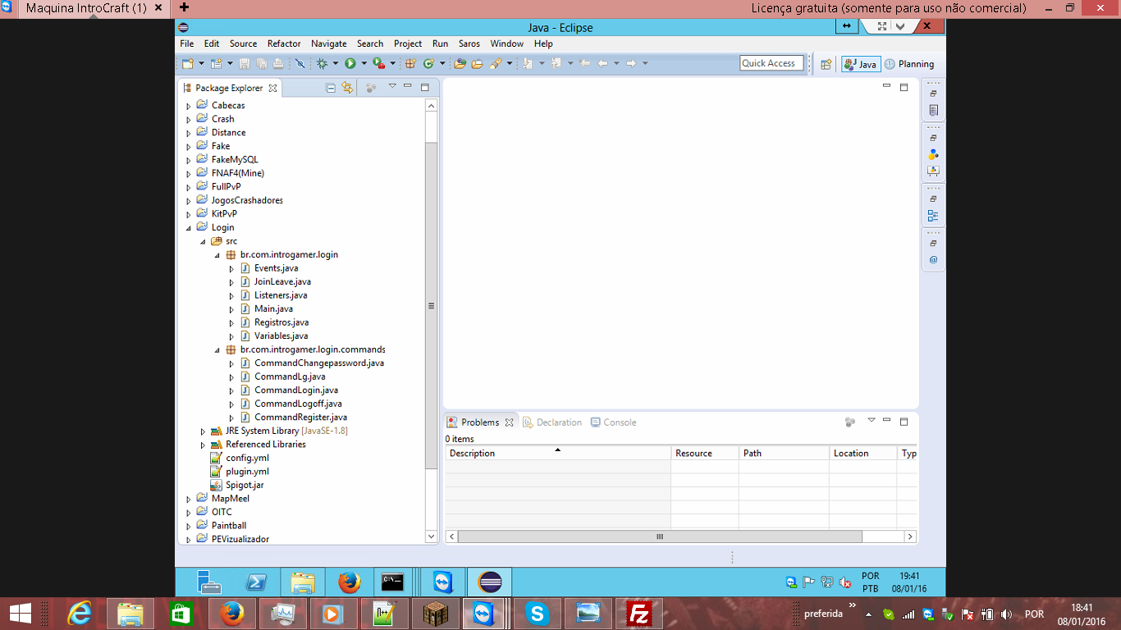The height and width of the screenshot is (630, 1121).
Task: Collapse the Login project arrow
Action: point(189,228)
